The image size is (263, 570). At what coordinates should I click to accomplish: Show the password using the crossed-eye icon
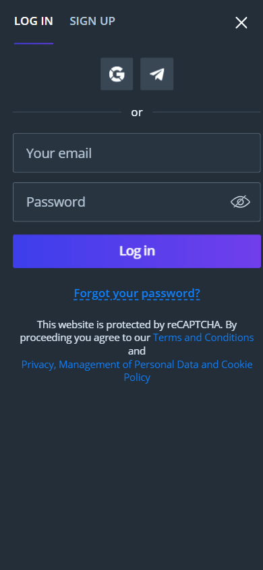coord(240,202)
